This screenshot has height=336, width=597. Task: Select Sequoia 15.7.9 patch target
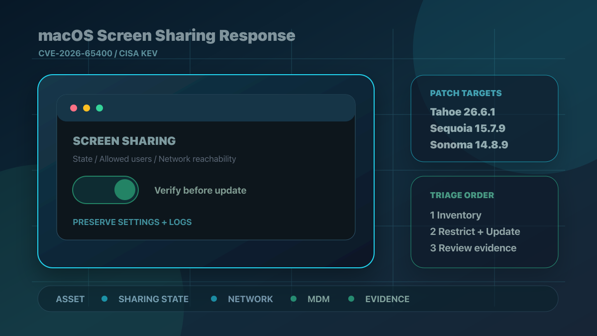468,129
